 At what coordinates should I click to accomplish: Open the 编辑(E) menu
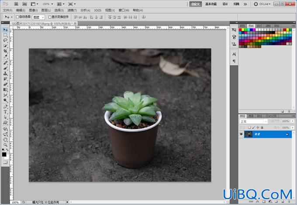pos(21,10)
